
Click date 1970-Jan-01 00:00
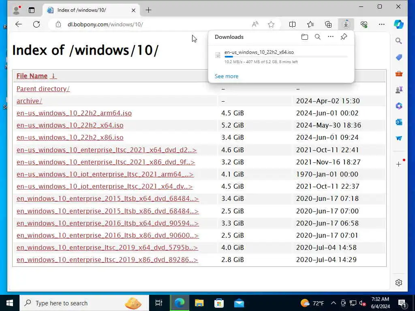327,174
